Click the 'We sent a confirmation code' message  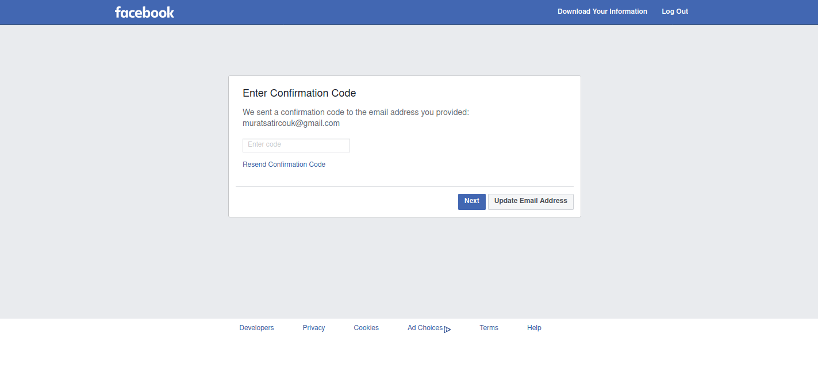click(356, 112)
